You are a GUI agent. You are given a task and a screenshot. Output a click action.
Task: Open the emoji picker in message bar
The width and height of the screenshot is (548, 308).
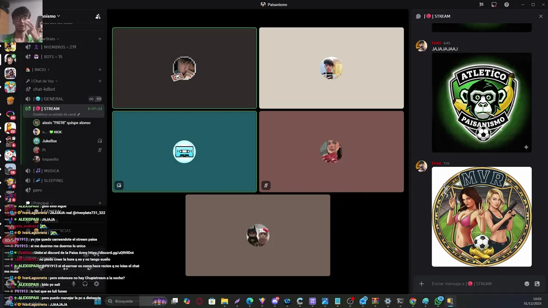coord(527,284)
